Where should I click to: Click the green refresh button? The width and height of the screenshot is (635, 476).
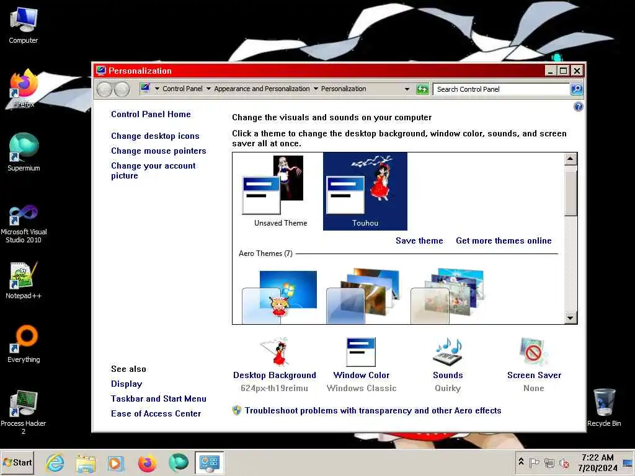pyautogui.click(x=422, y=89)
